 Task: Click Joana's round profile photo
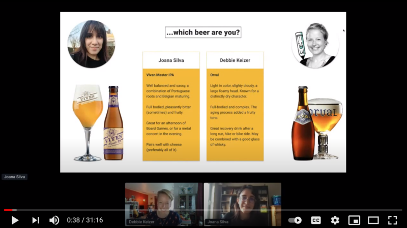92,44
